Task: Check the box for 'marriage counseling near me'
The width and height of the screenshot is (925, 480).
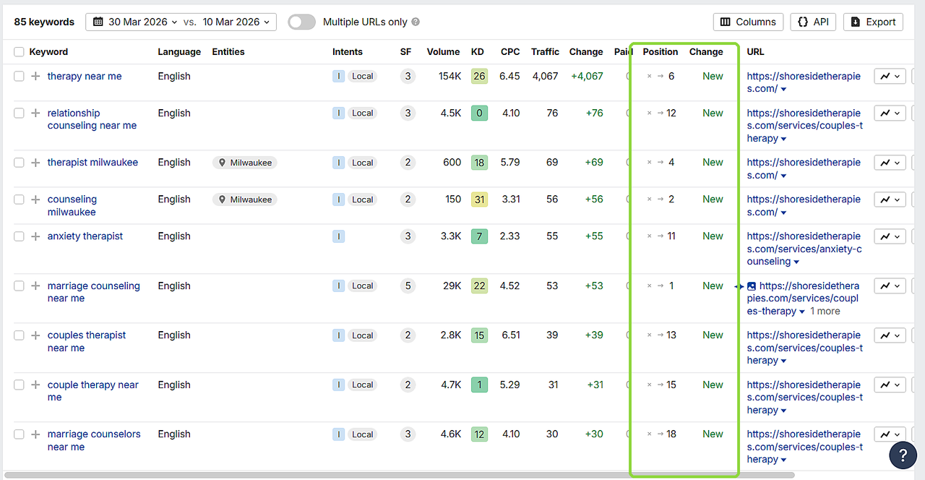Action: coord(19,286)
